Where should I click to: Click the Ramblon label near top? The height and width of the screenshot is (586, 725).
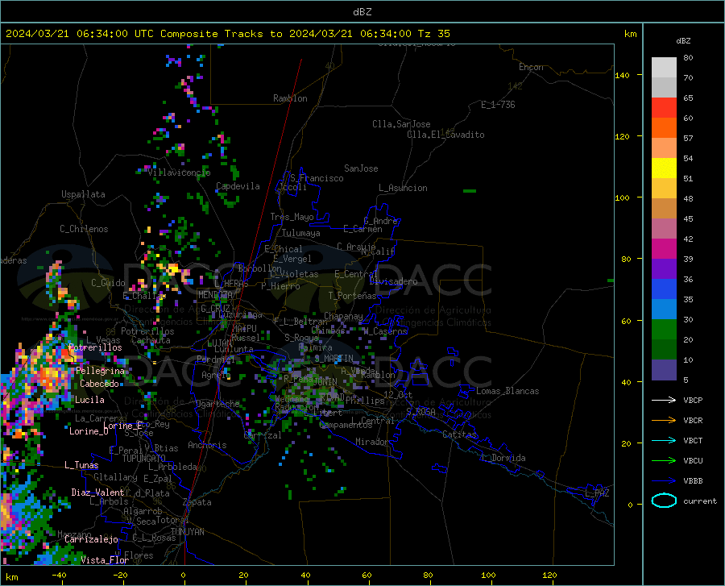coord(290,98)
